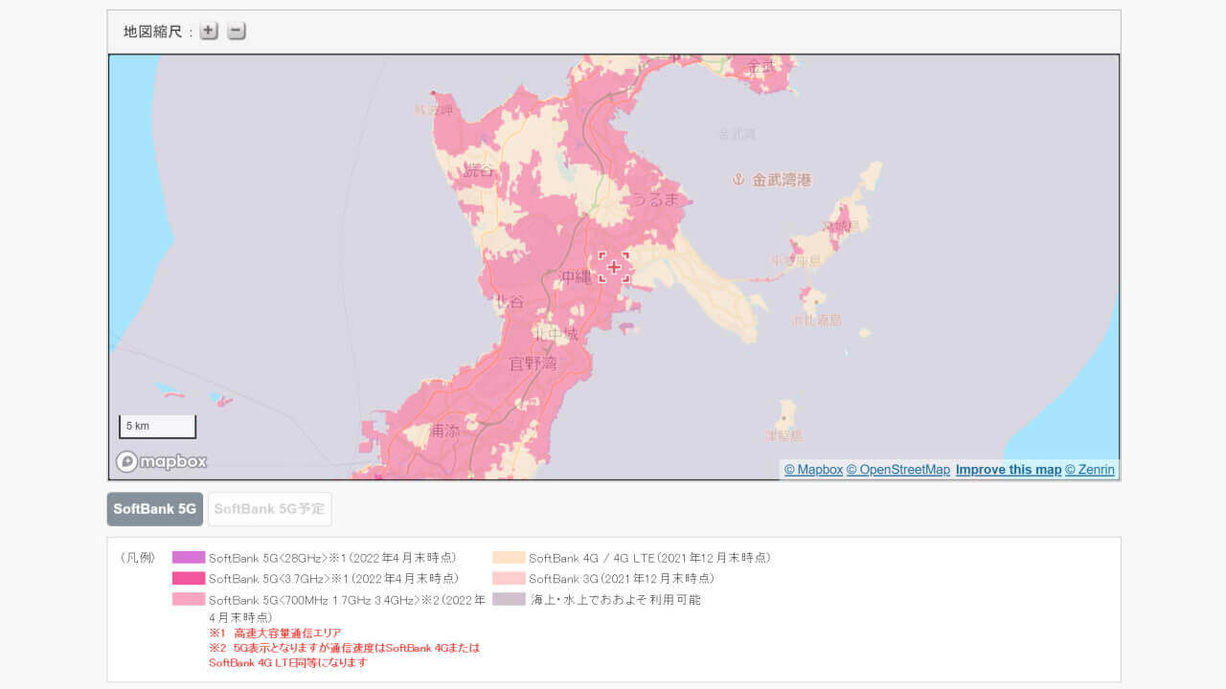Click the 5 km scale bar indicator
Viewport: 1226px width, 689px height.
point(157,425)
